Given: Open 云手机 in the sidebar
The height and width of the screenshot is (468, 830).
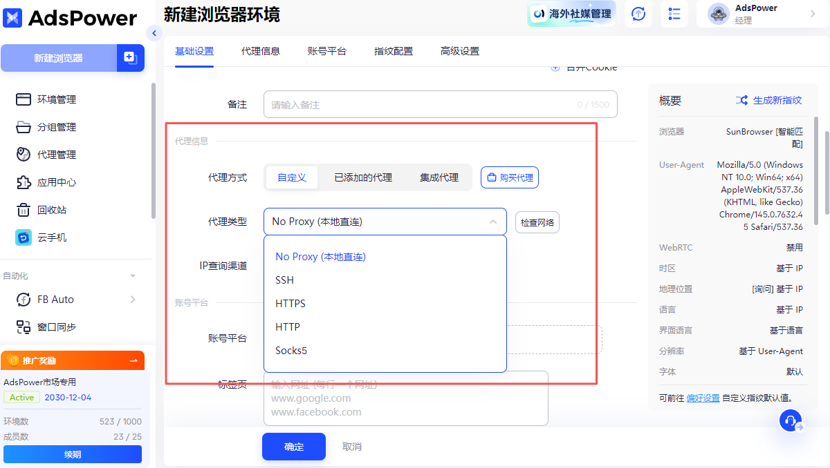Looking at the screenshot, I should pos(52,237).
